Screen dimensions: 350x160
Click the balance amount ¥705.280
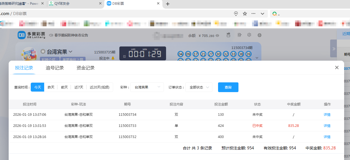[x=206, y=36]
